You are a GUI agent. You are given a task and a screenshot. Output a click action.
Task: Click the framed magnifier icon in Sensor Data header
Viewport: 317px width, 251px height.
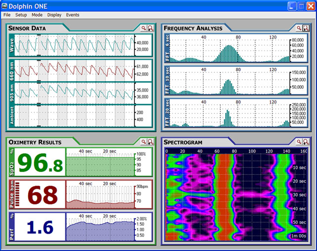pos(150,29)
